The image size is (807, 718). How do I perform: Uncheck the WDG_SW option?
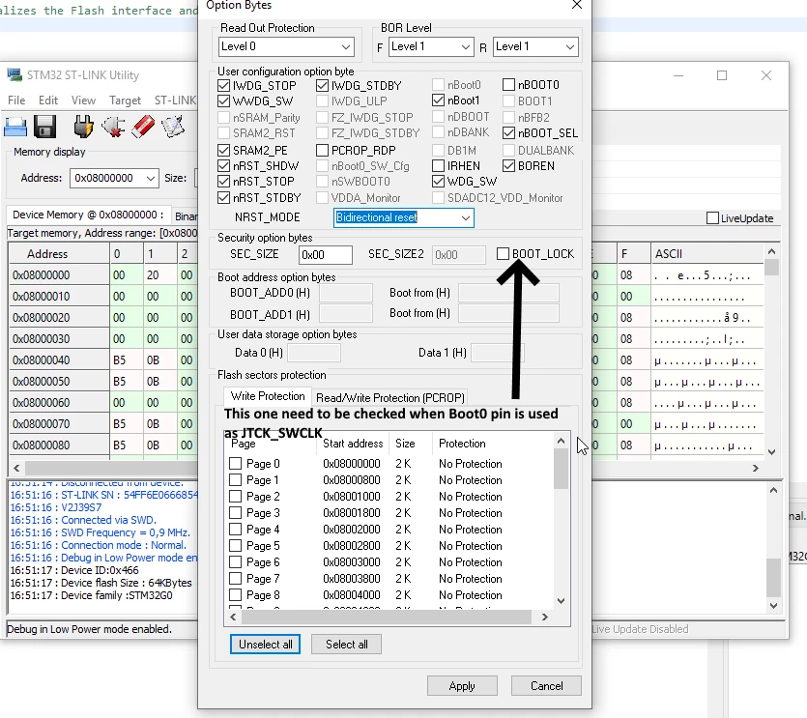coord(438,181)
